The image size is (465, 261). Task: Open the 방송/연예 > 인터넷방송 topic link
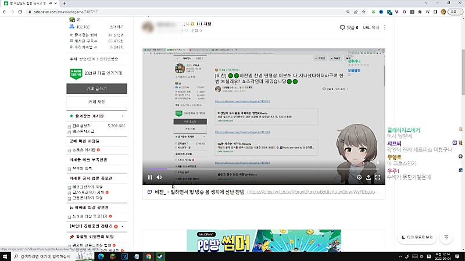(x=98, y=59)
